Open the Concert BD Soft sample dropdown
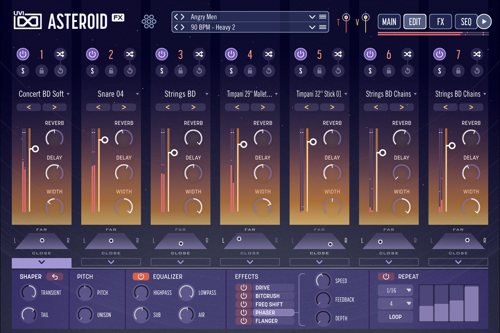Viewport: 500px width, 333px height. click(68, 94)
